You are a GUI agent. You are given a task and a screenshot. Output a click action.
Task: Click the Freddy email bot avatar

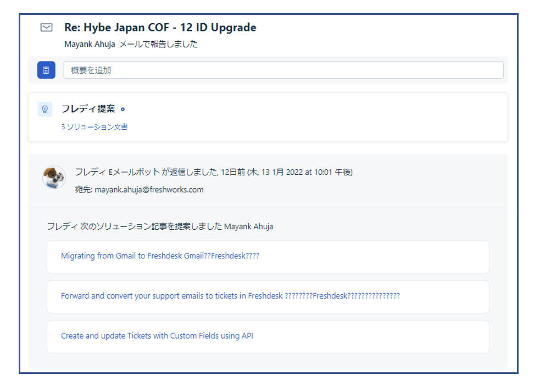point(54,177)
